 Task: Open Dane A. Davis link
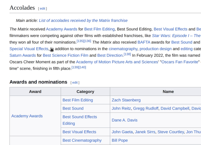(125, 120)
